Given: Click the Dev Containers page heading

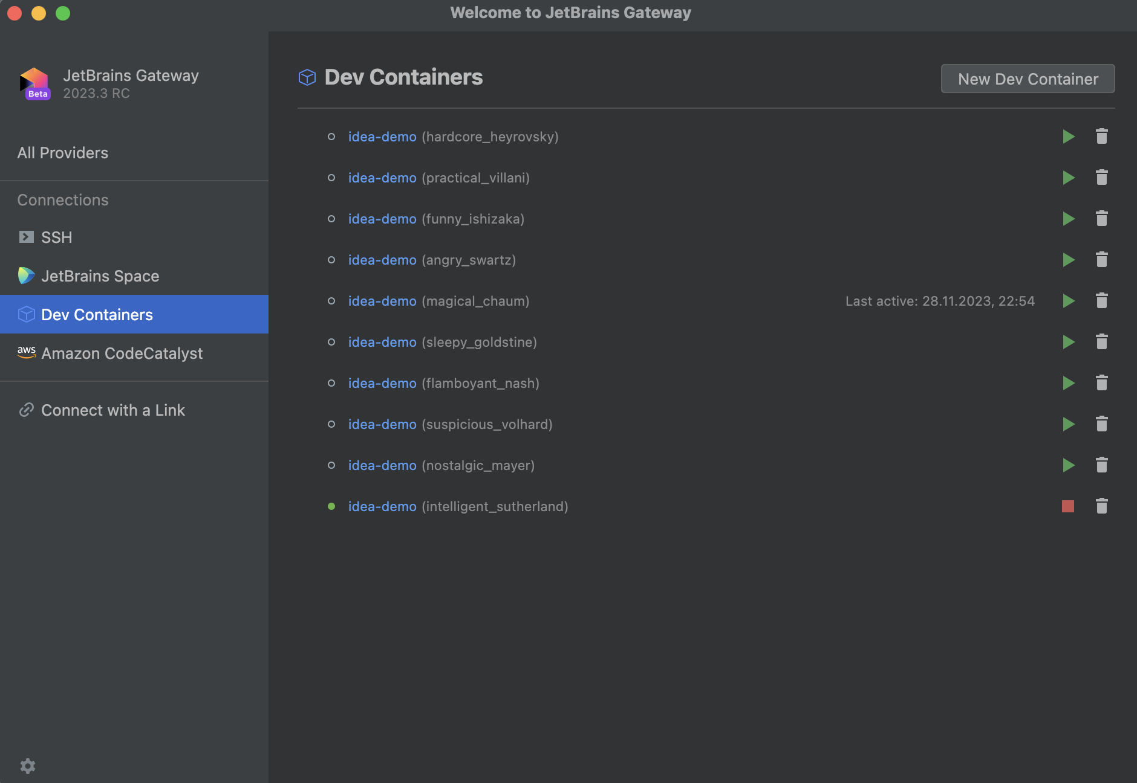Looking at the screenshot, I should point(403,77).
